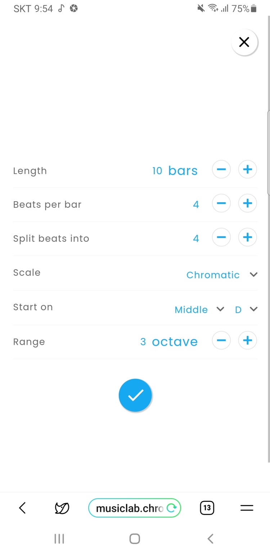The width and height of the screenshot is (270, 555).
Task: Reload page via green refresh icon
Action: click(172, 508)
